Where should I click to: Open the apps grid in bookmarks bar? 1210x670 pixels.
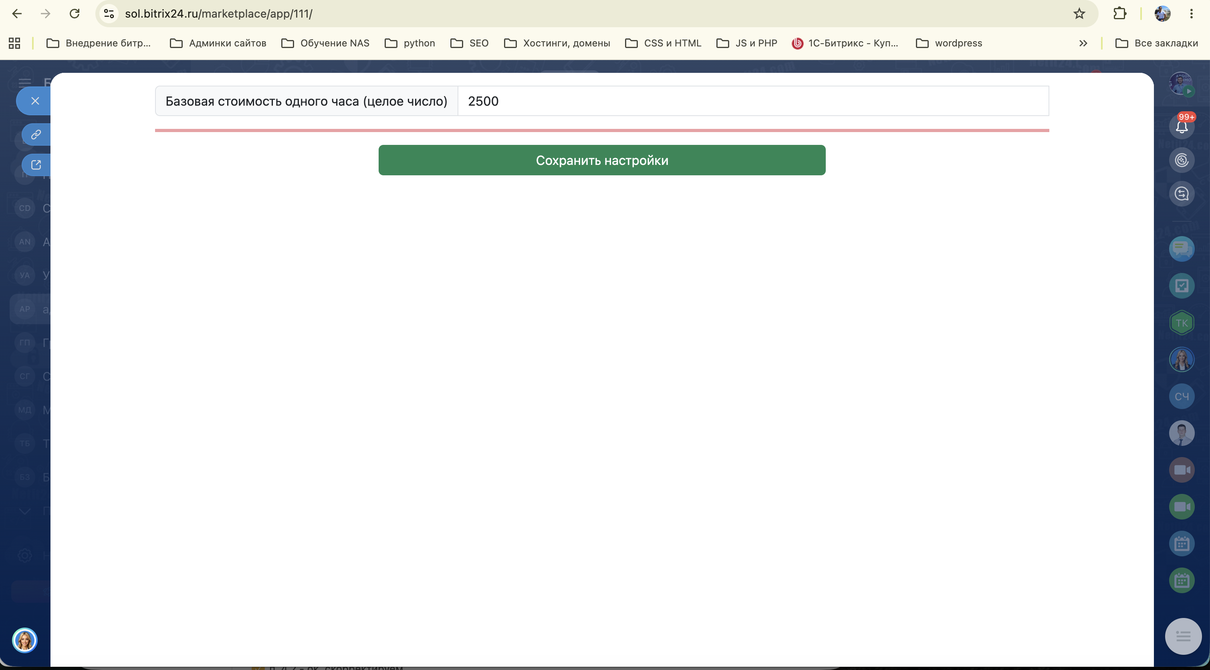pos(14,43)
